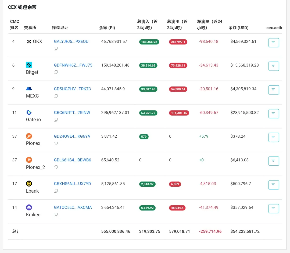Click the Pionex exchange logo
The height and width of the screenshot is (253, 290).
click(29, 136)
